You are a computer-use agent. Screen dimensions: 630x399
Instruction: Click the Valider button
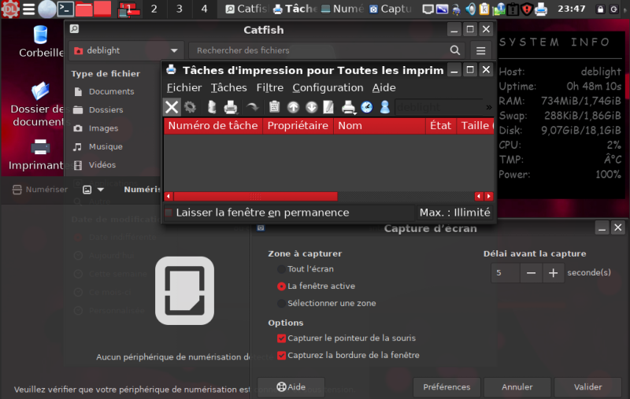pos(587,387)
